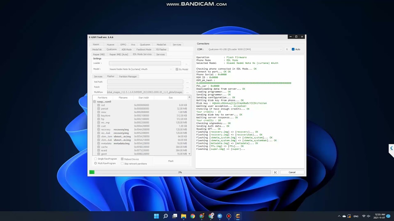Click the blue side-panel arrow on desktop edge
394x221 pixels.
click(391, 148)
